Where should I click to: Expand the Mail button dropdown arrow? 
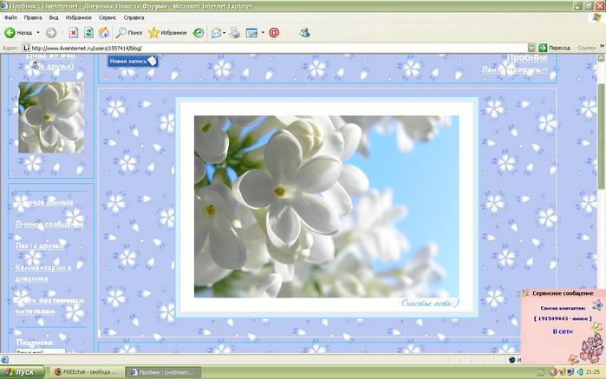225,33
